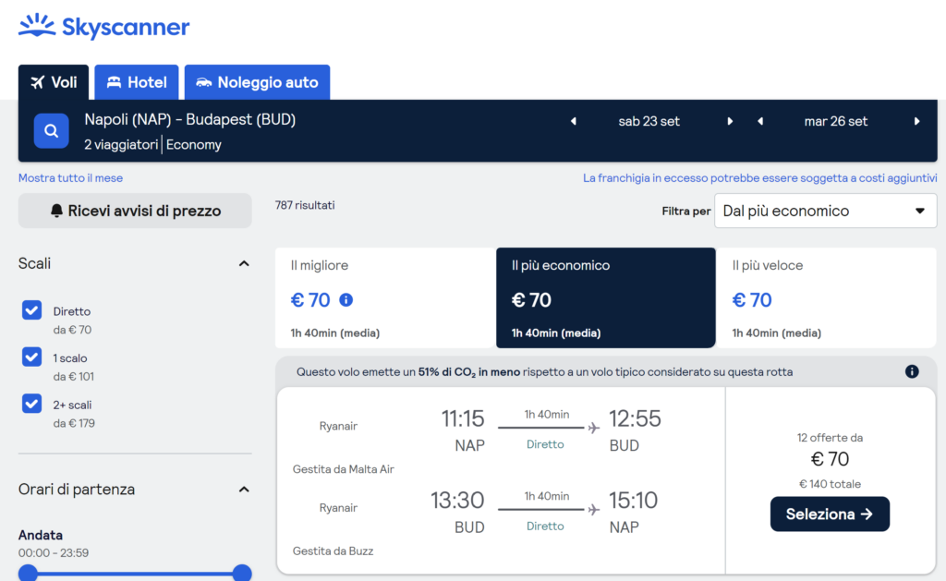Advance return date past mar 26 set

pos(916,122)
